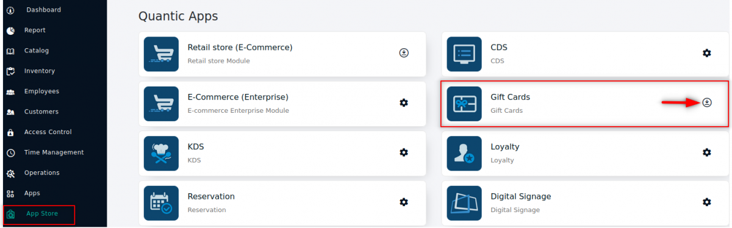
Task: Open Reservation settings gear
Action: pos(404,202)
